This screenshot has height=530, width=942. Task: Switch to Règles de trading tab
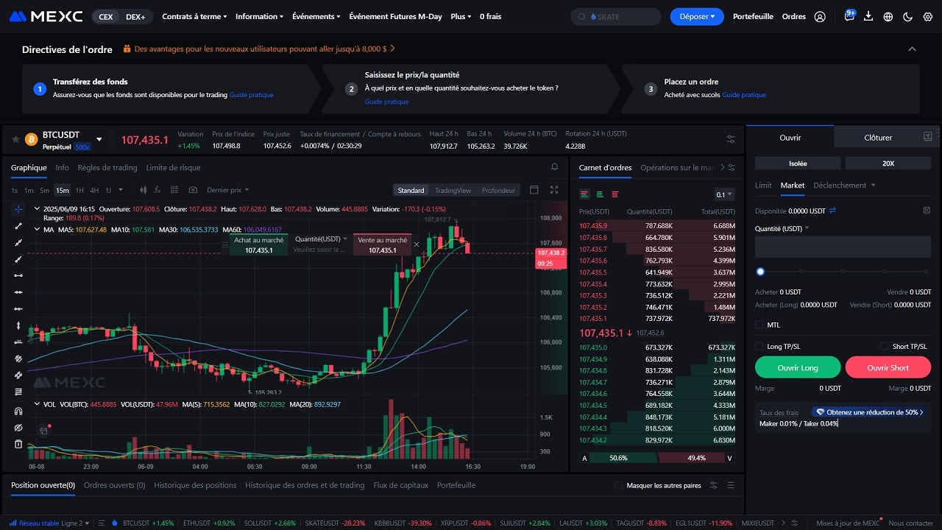(x=107, y=167)
